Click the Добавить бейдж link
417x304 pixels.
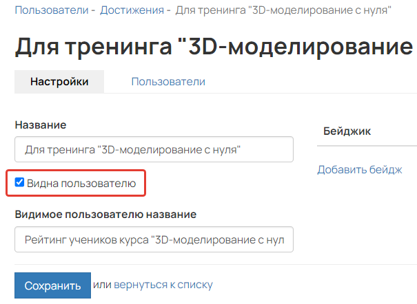(x=360, y=170)
